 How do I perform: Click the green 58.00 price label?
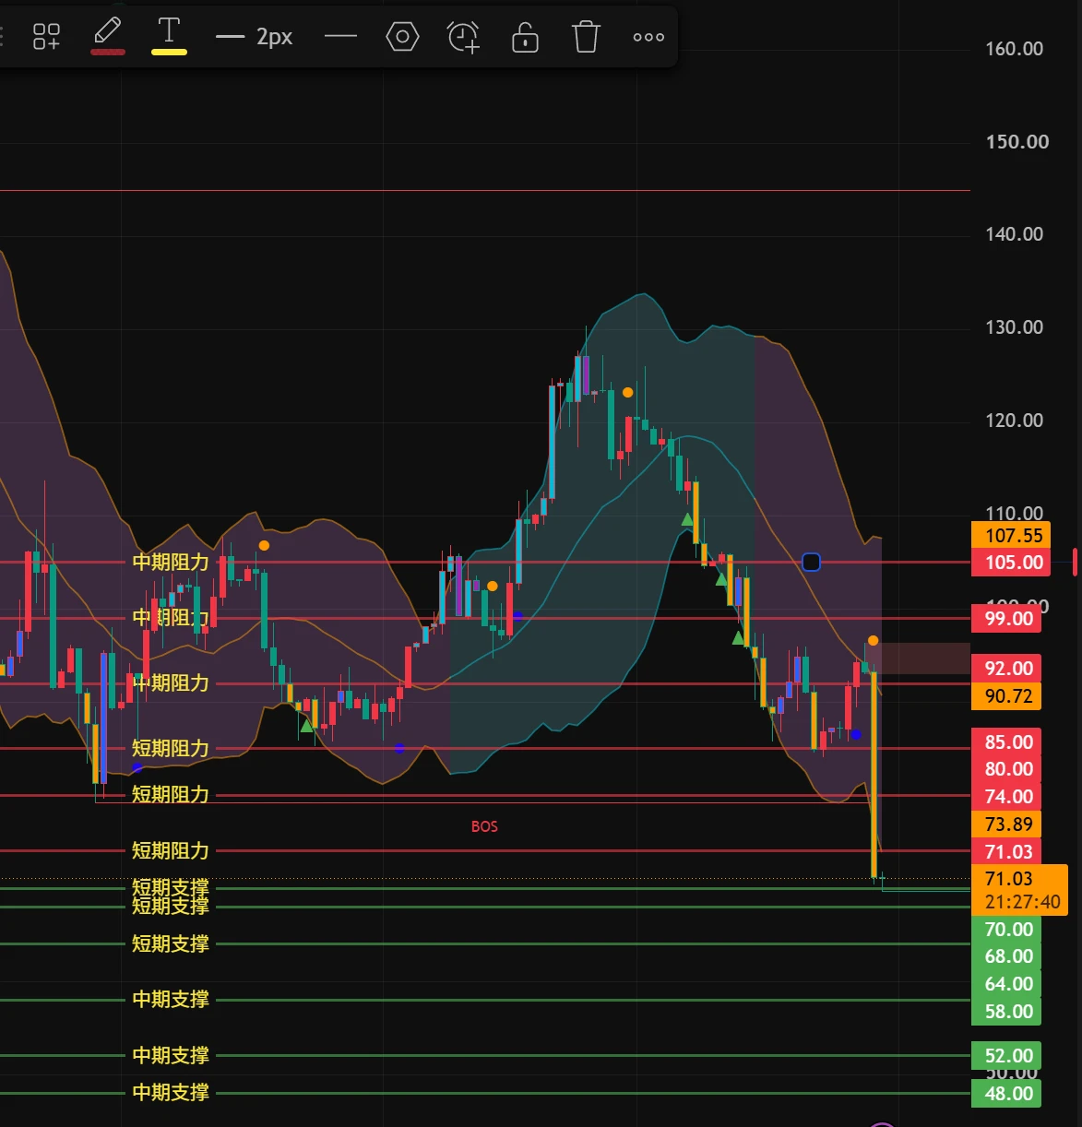[x=1007, y=1012]
